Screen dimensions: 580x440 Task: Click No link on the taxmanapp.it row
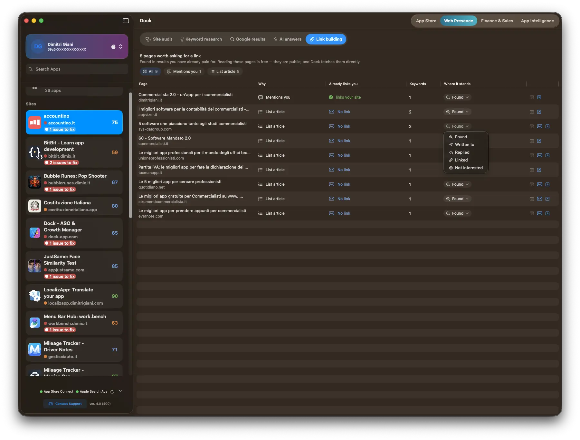[344, 170]
